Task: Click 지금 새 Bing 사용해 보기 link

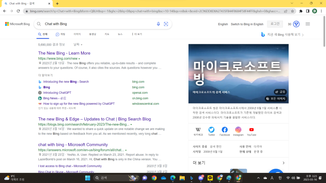Action: pos(283,34)
